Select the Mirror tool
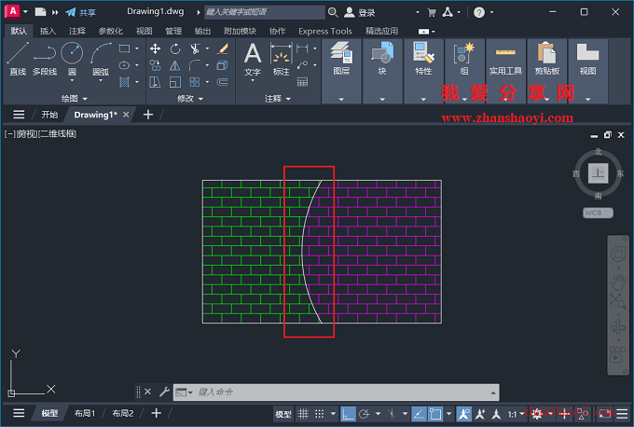The width and height of the screenshot is (634, 427). click(175, 65)
